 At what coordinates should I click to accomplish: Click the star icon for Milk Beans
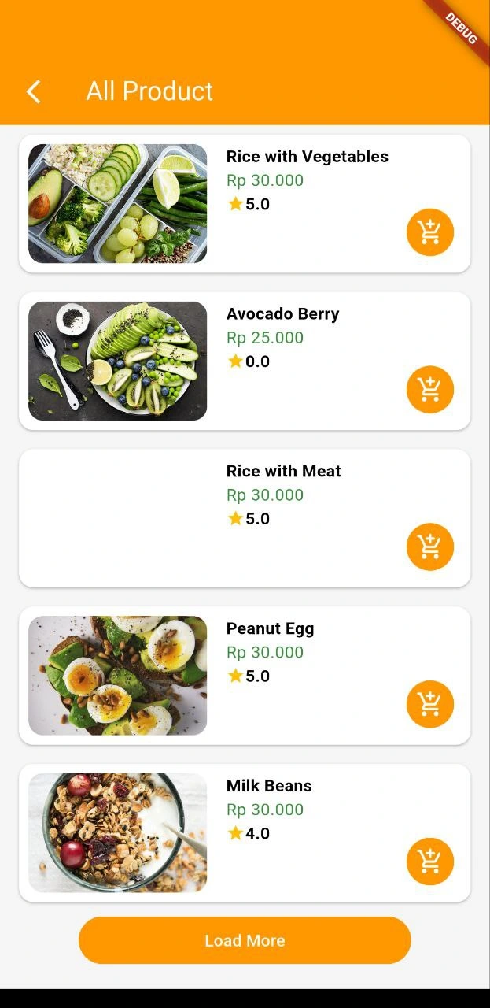pos(235,833)
